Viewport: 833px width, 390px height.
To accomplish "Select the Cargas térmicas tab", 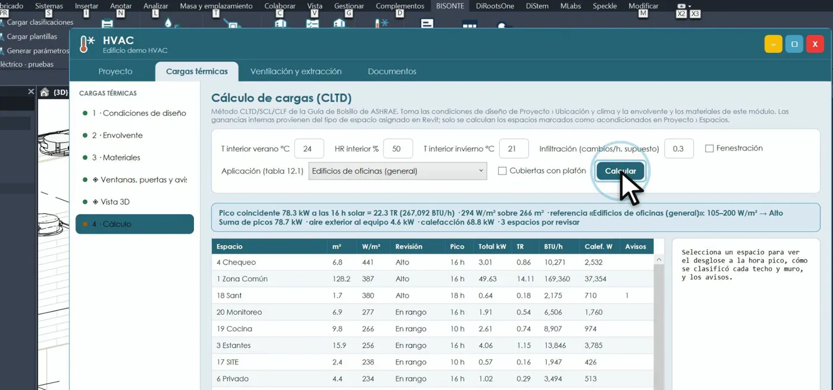I will (x=197, y=71).
